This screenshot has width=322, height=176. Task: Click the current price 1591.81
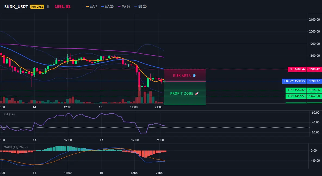(63, 7)
